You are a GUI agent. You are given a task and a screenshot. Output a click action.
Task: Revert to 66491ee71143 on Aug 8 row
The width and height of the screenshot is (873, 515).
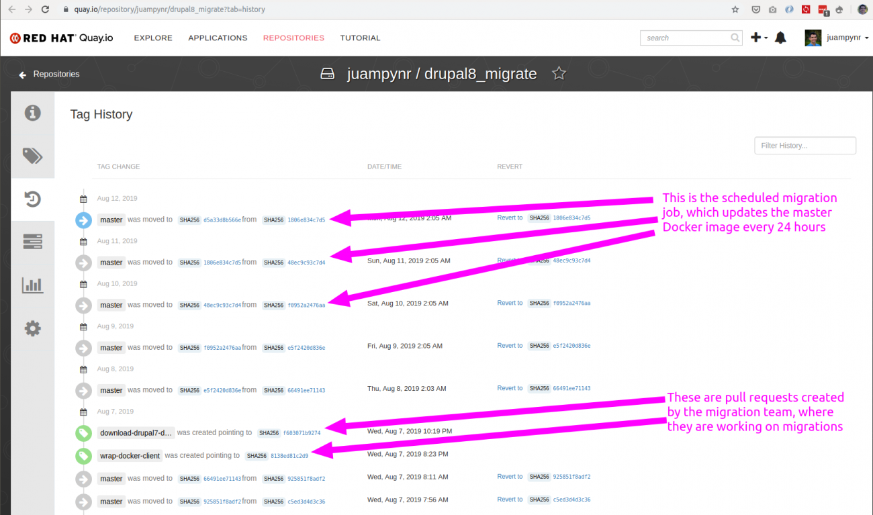(x=544, y=388)
